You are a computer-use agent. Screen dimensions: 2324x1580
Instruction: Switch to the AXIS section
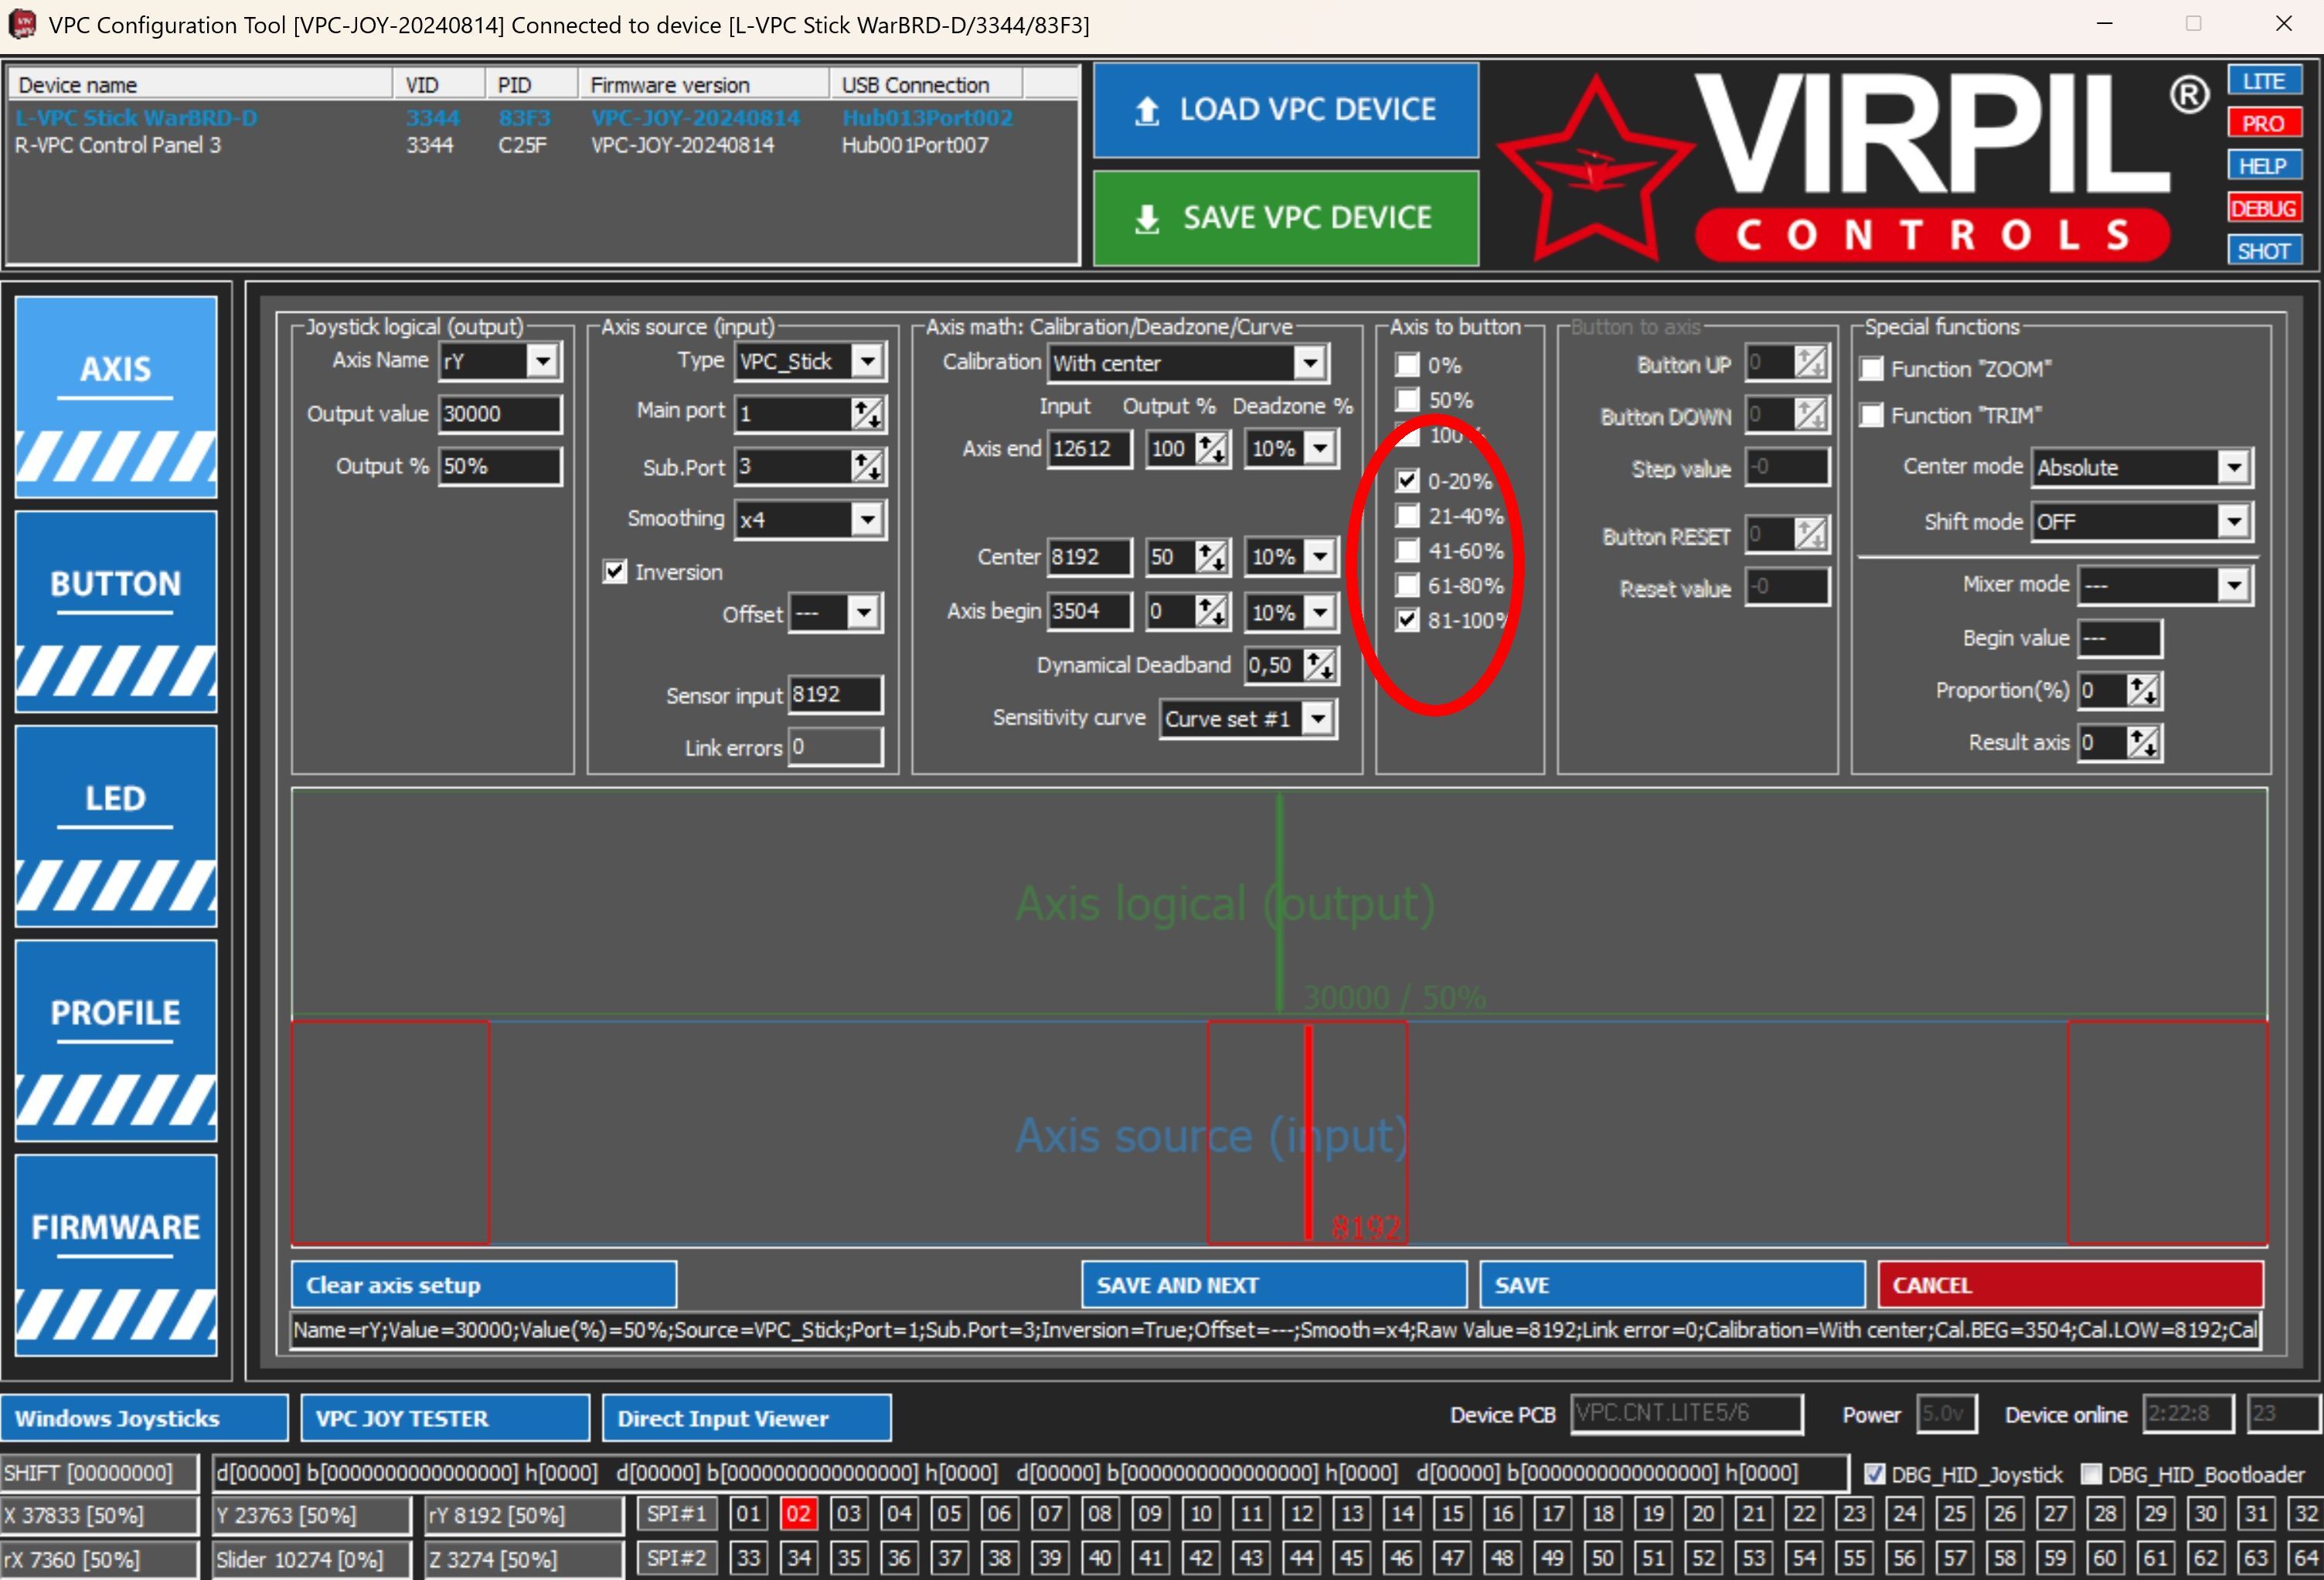[x=116, y=396]
